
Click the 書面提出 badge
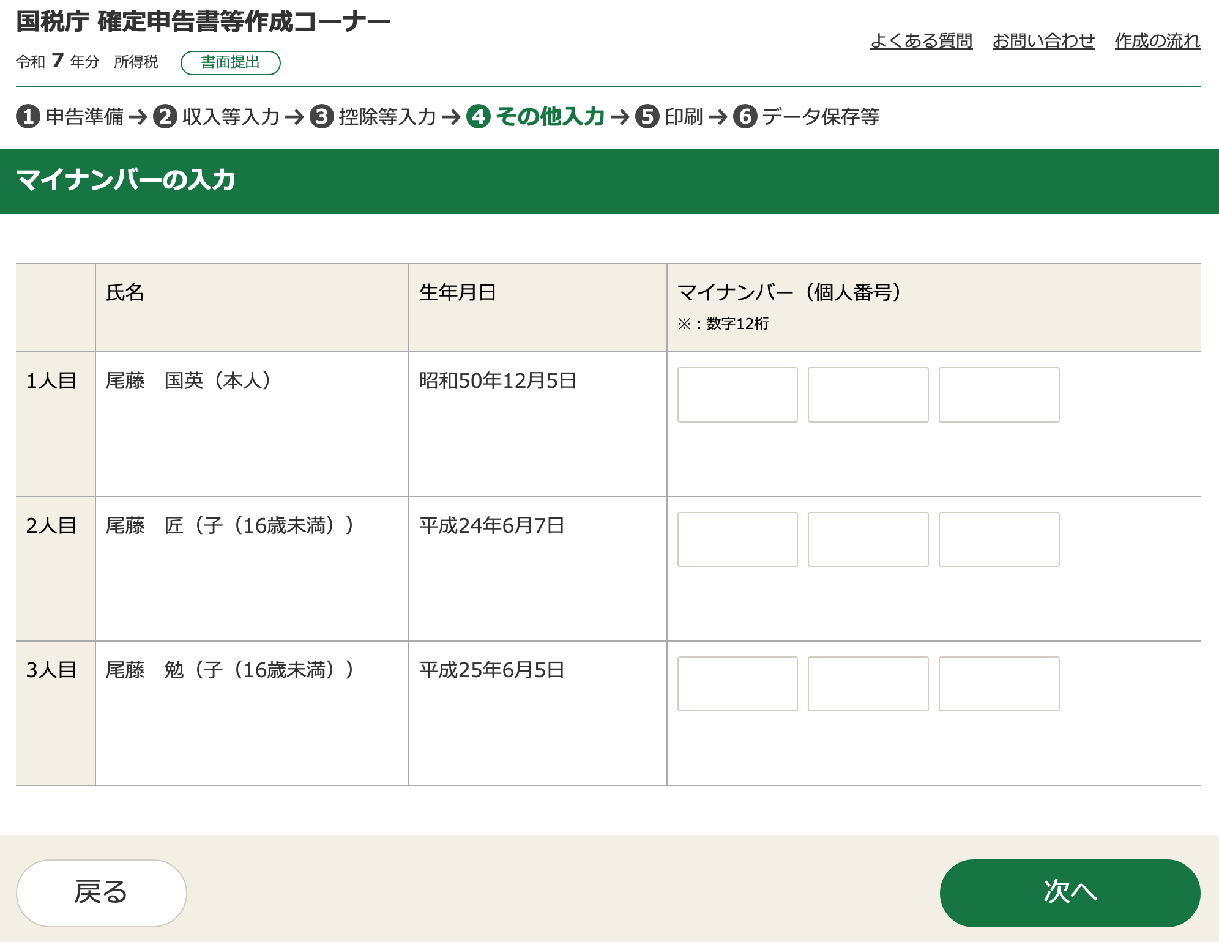click(x=231, y=62)
